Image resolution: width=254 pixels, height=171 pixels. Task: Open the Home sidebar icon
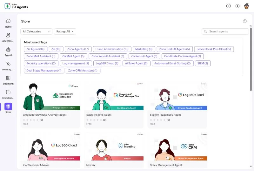(x=8, y=21)
